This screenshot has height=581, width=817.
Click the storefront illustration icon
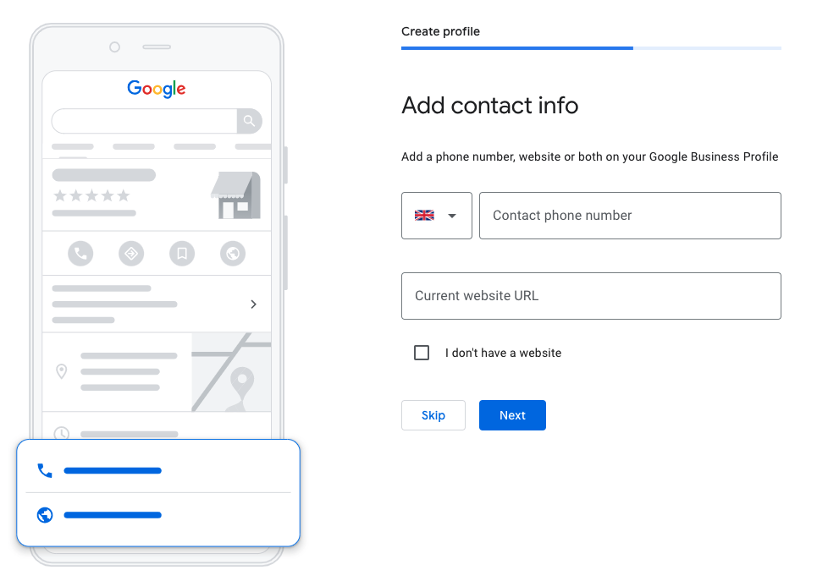(235, 195)
